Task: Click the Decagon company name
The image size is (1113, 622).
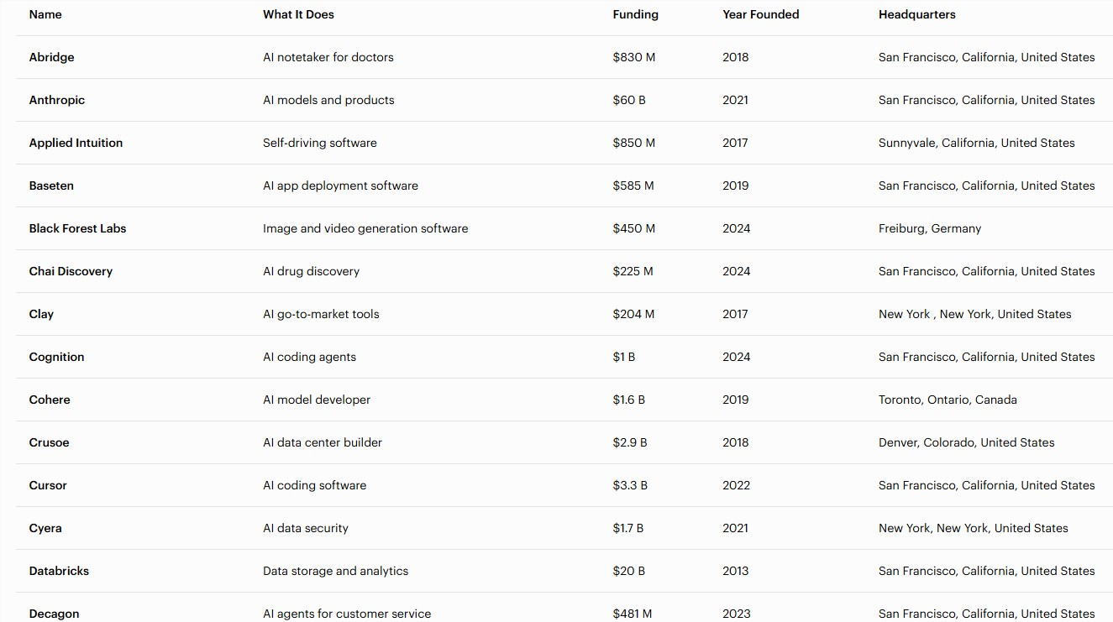Action: point(54,614)
